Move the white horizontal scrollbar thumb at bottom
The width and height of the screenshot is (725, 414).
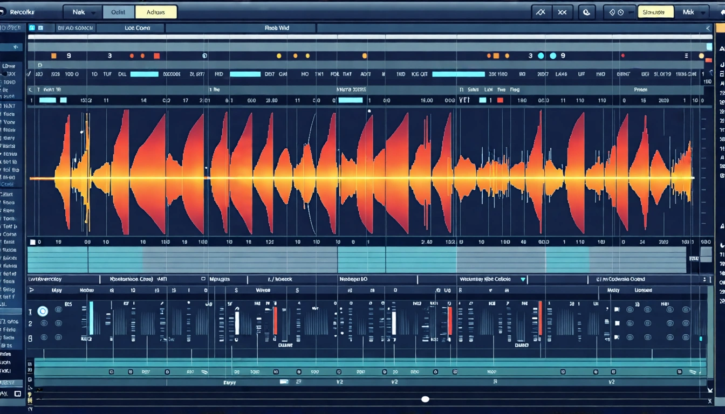point(425,399)
